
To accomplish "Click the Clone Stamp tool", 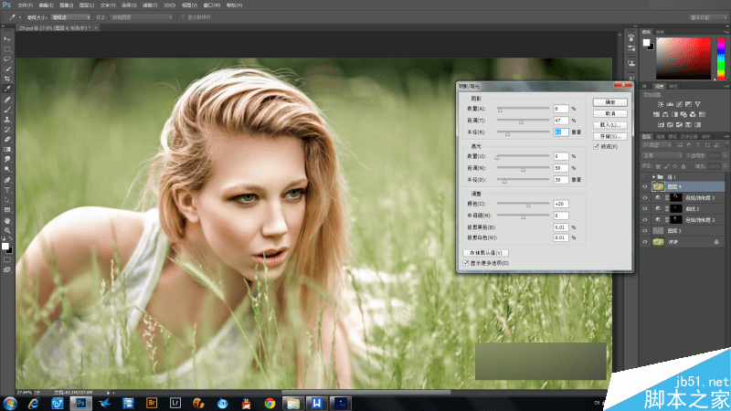I will [x=7, y=119].
